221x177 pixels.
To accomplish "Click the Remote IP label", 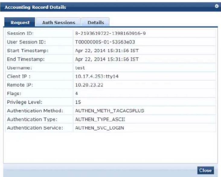I will (20, 85).
